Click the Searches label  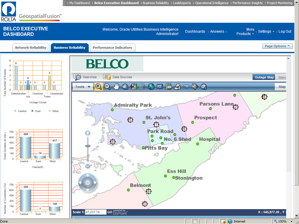tap(90, 77)
